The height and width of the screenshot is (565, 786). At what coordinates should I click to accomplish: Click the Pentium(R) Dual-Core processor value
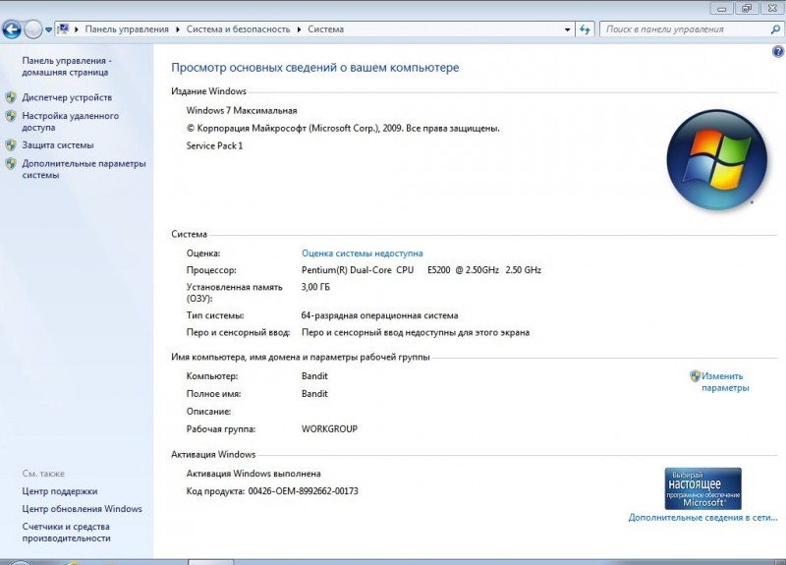[421, 269]
